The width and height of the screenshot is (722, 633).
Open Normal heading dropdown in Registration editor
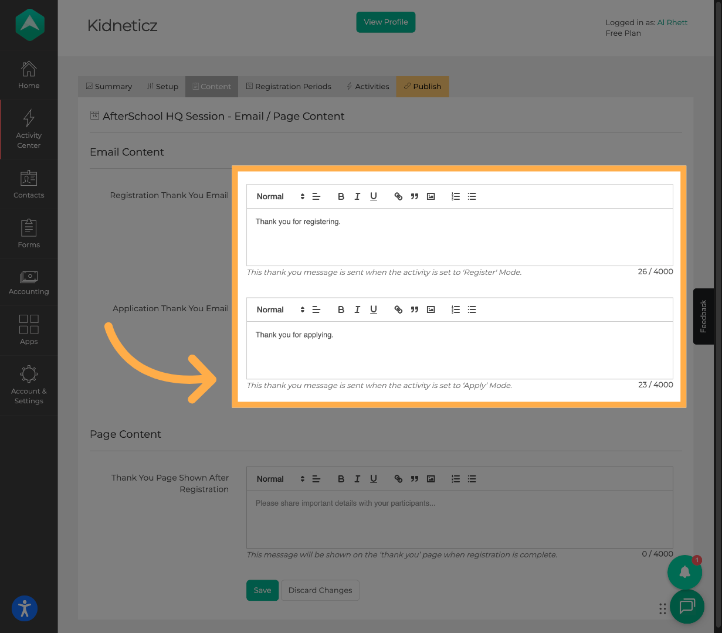tap(280, 196)
